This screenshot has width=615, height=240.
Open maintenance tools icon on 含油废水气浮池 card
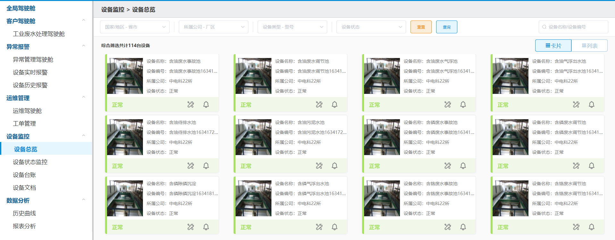[x=448, y=104]
